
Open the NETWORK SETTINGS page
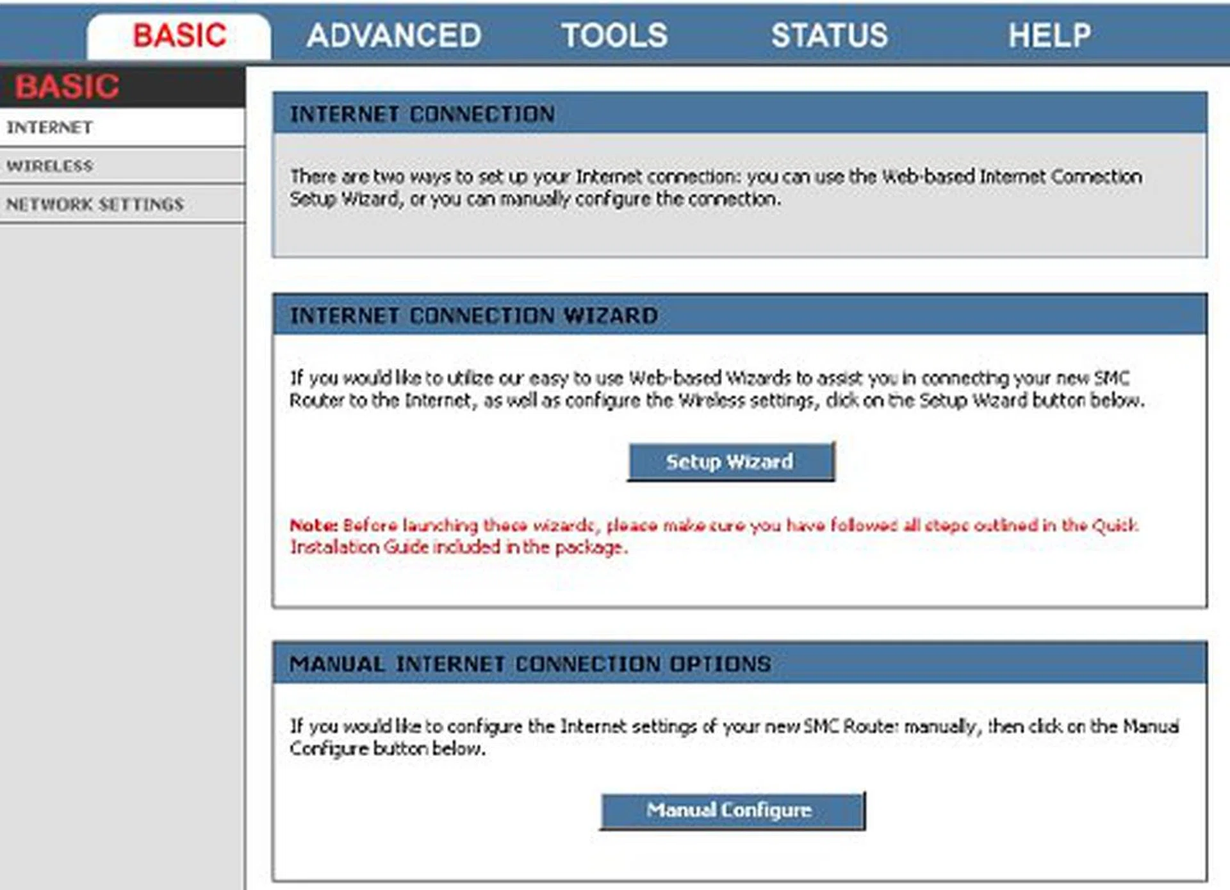coord(95,204)
